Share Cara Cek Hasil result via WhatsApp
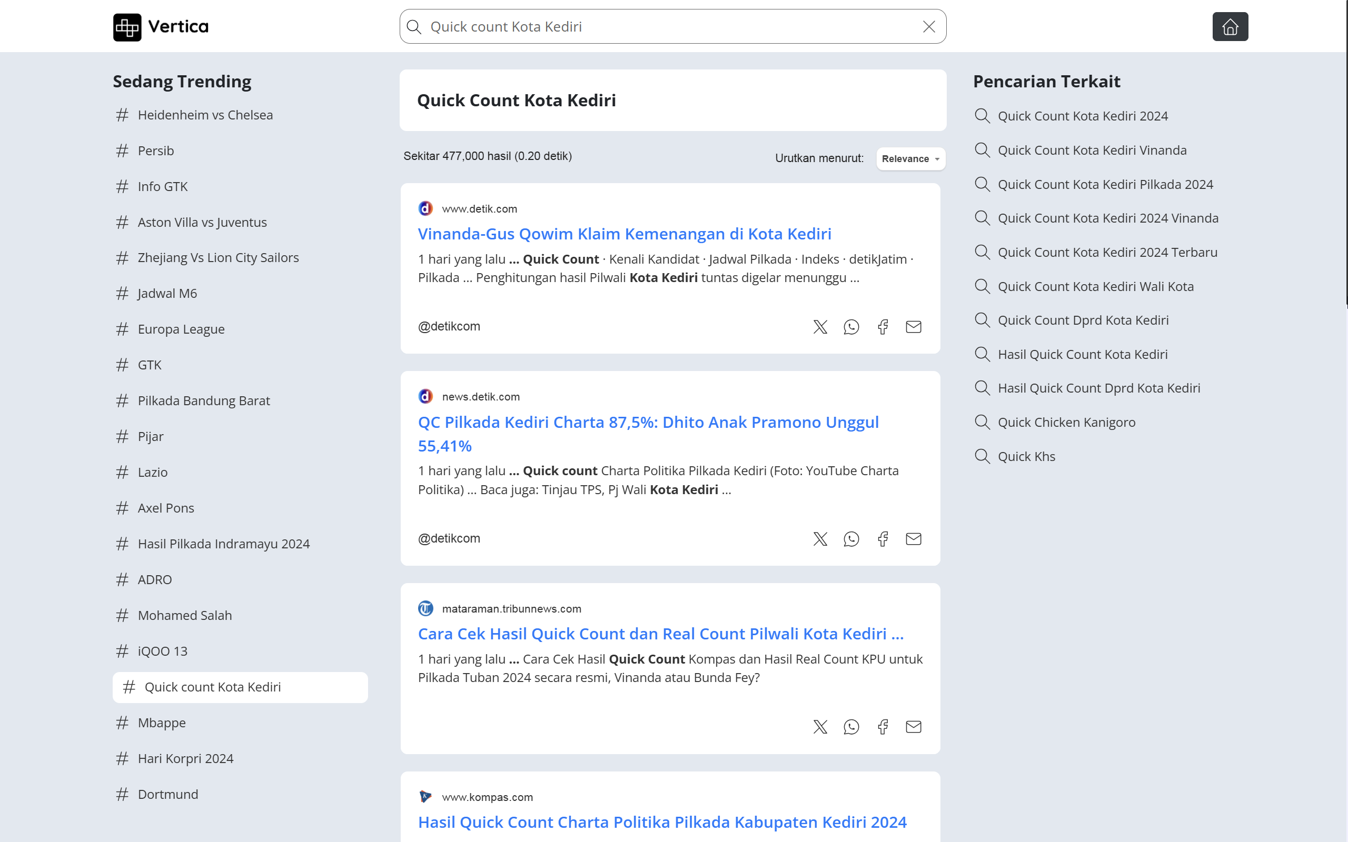Viewport: 1348px width, 842px height. pos(851,727)
